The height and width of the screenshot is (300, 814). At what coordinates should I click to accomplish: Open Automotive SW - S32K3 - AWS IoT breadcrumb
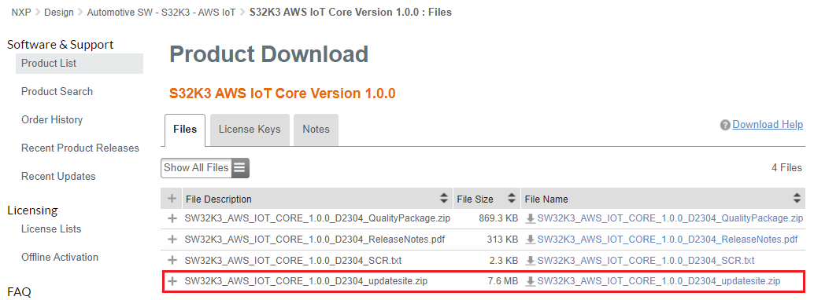pyautogui.click(x=162, y=13)
